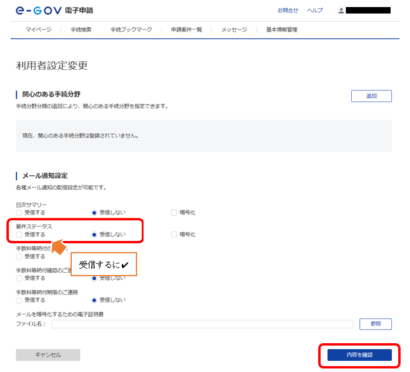The height and width of the screenshot is (372, 410).
Task: Open 申請案件一覧 navigation item
Action: (x=186, y=29)
